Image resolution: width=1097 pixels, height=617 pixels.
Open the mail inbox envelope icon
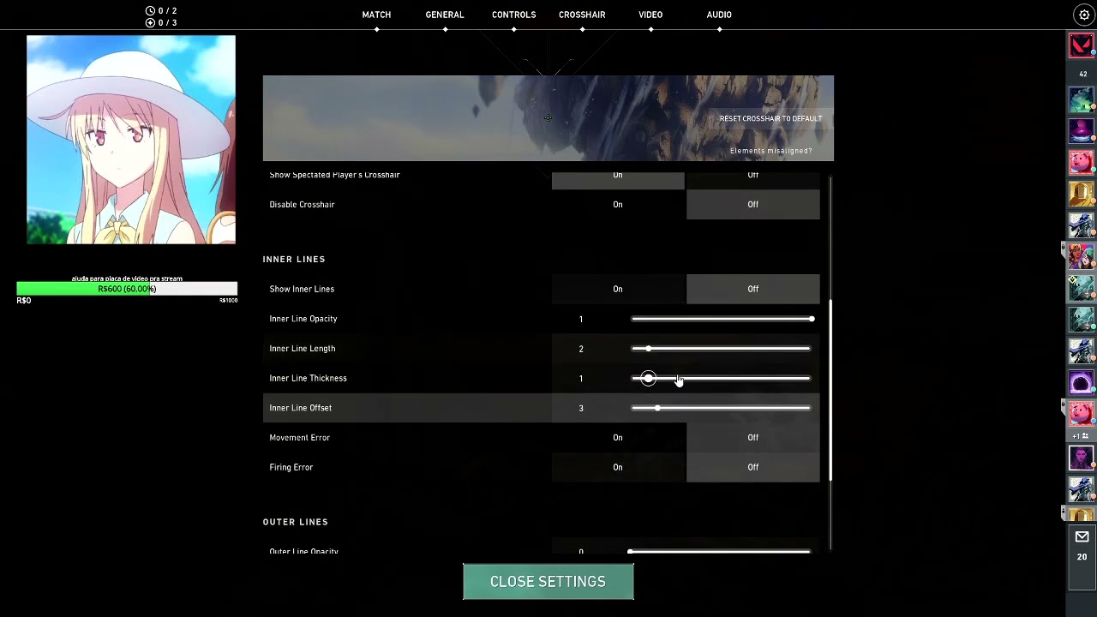(x=1082, y=536)
